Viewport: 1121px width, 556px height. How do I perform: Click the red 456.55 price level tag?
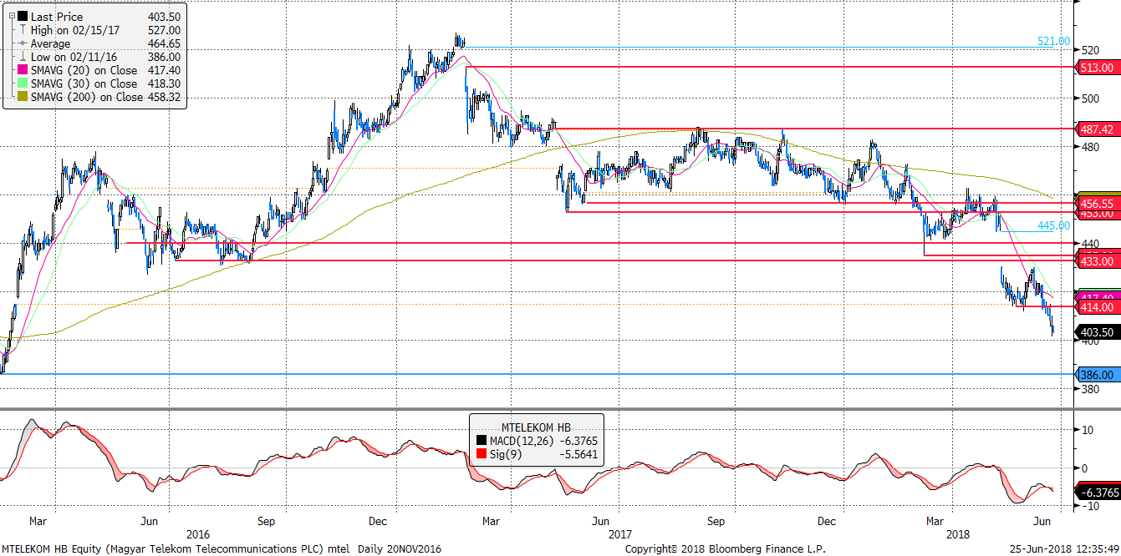[x=1097, y=203]
